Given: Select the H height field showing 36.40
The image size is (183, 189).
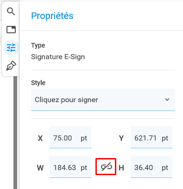Looking at the screenshot, I should (151, 167).
